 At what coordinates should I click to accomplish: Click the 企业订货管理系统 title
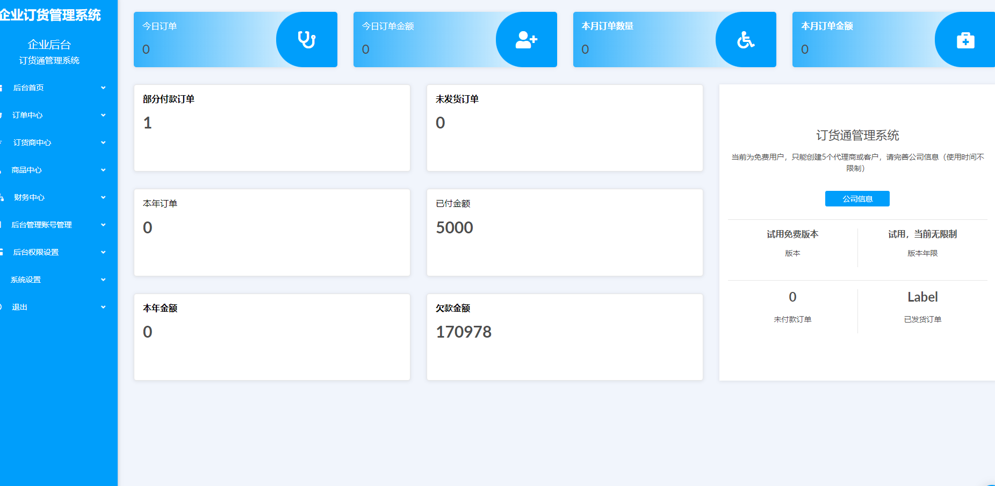pyautogui.click(x=50, y=15)
